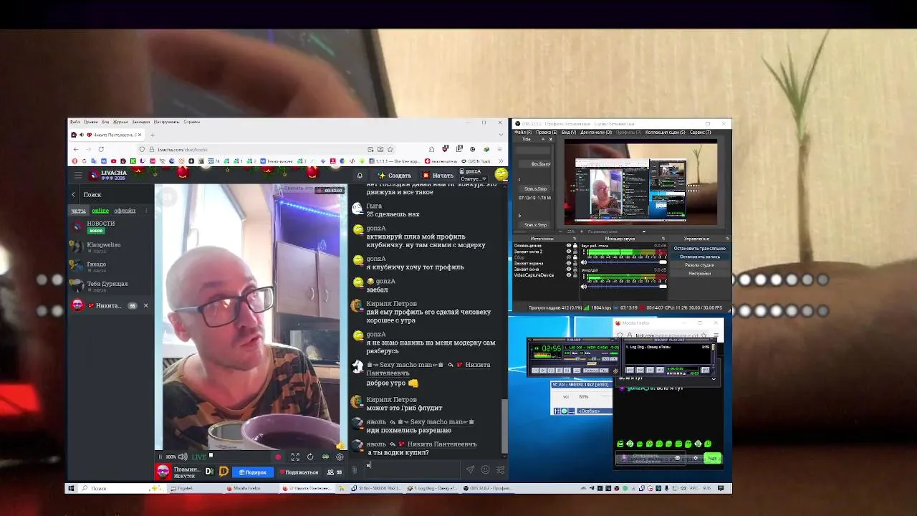The width and height of the screenshot is (917, 516).
Task: Click Остановить запись in OBS
Action: coord(699,257)
